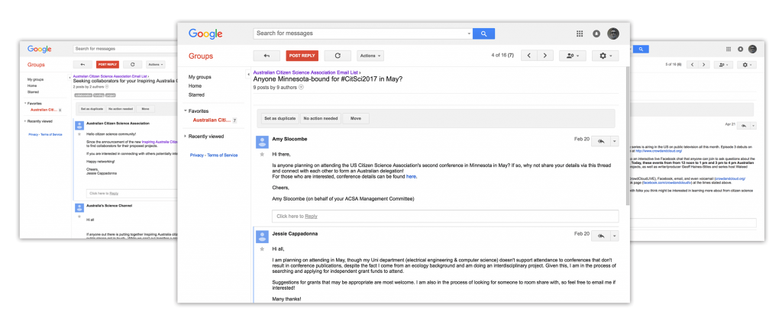Star Amy Slocombe's post
Image resolution: width=782 pixels, height=324 pixels.
pyautogui.click(x=262, y=154)
